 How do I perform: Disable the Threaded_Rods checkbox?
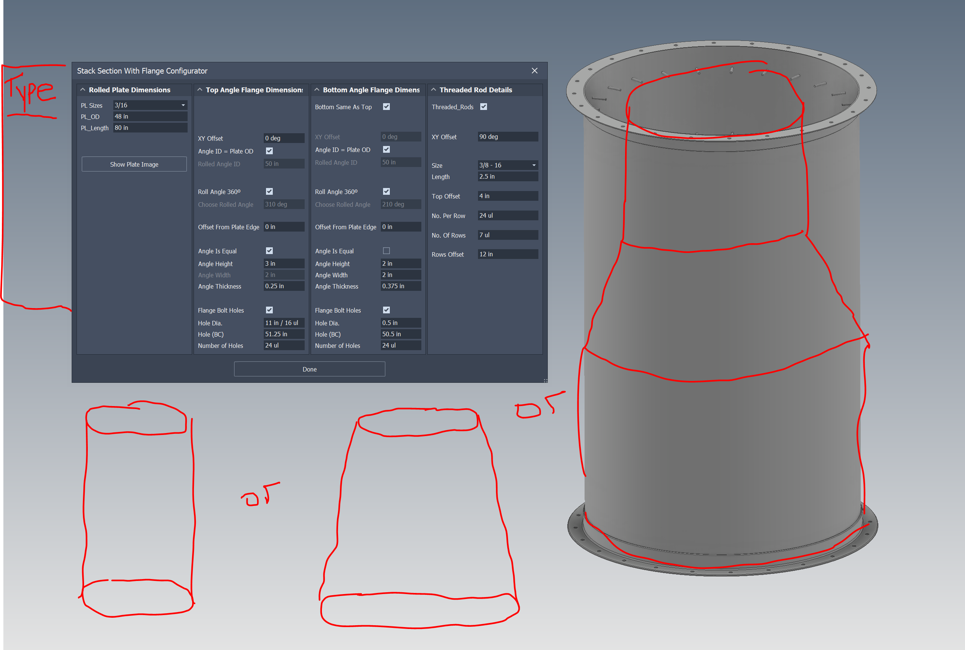point(484,107)
